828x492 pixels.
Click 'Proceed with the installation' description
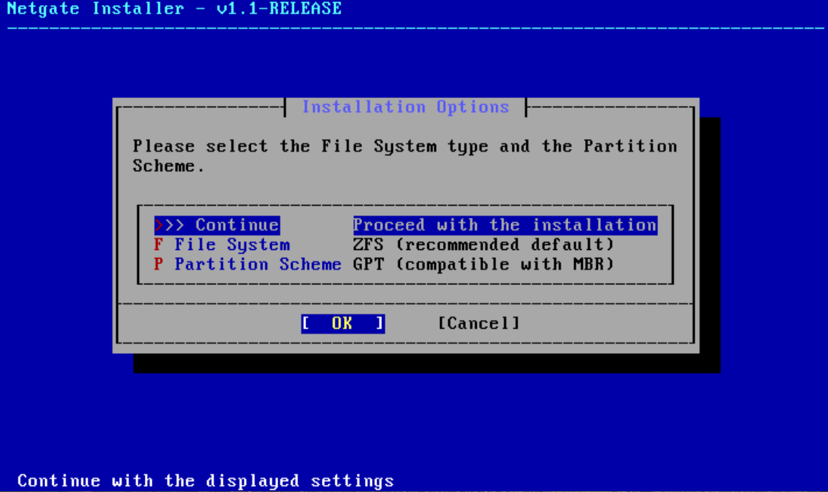click(x=505, y=225)
